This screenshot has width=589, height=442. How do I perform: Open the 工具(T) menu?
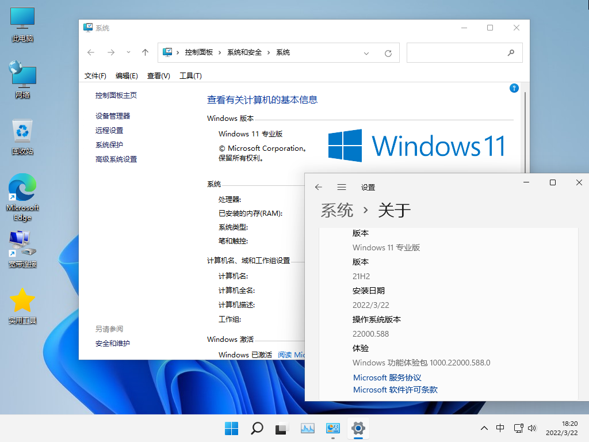[190, 76]
